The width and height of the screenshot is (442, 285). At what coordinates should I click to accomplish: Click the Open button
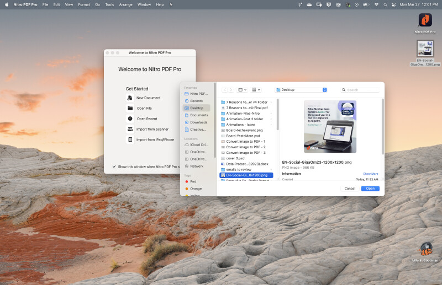pyautogui.click(x=370, y=189)
